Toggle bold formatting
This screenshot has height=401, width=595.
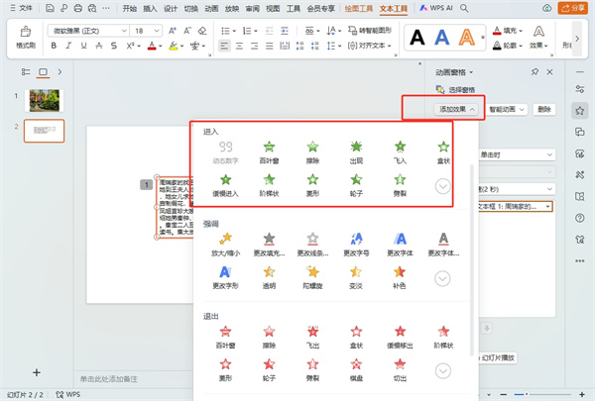[x=54, y=46]
